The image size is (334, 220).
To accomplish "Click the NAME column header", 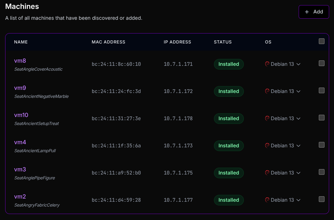I will click(x=21, y=42).
